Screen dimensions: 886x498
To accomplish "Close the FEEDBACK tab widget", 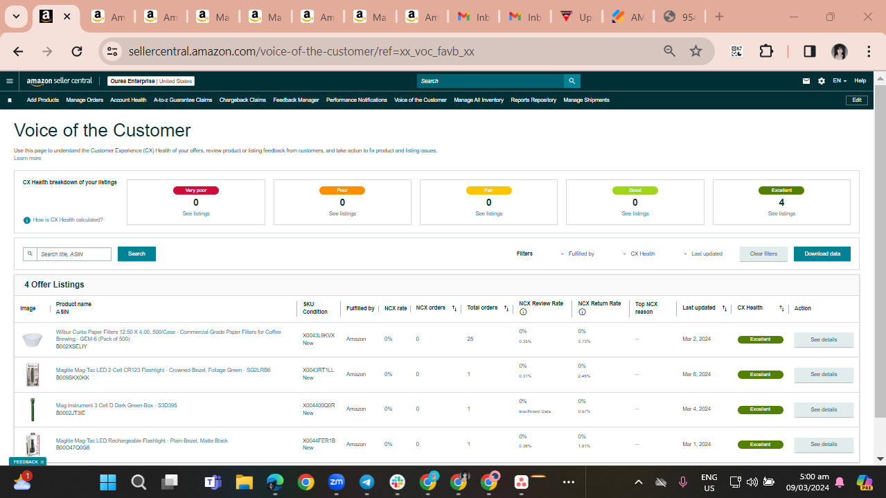I will 42,461.
